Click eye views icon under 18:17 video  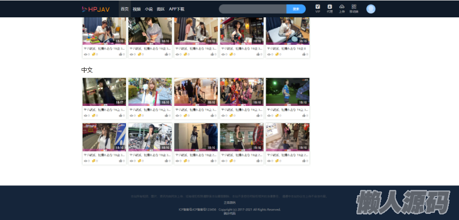(x=86, y=116)
